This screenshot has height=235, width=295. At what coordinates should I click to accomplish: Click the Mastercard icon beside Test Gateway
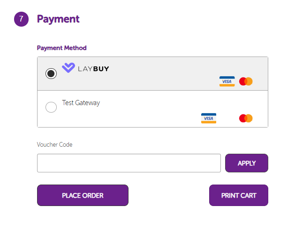click(x=246, y=118)
